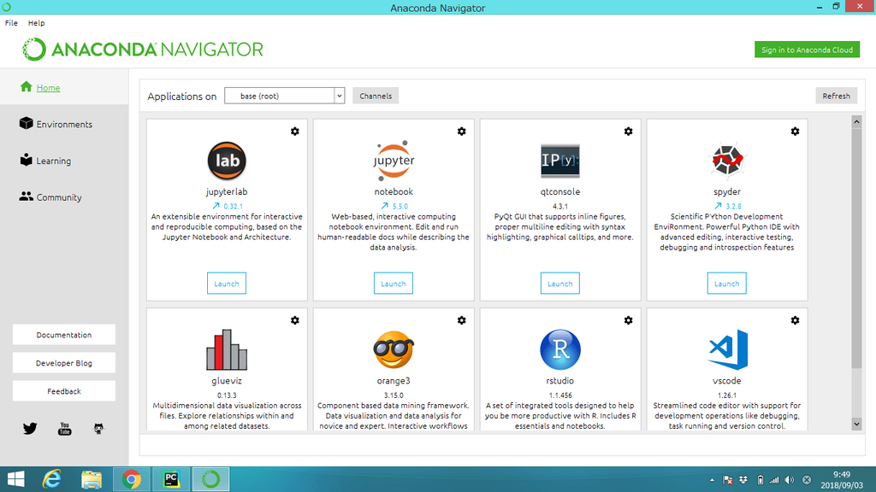
Task: Launch spyder
Action: pos(727,284)
